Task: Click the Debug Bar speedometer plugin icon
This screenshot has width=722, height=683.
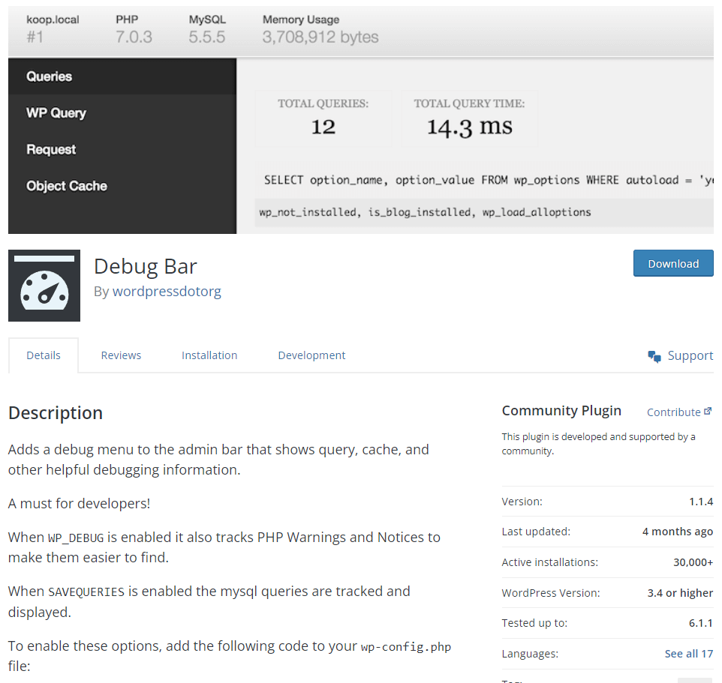Action: [x=44, y=285]
